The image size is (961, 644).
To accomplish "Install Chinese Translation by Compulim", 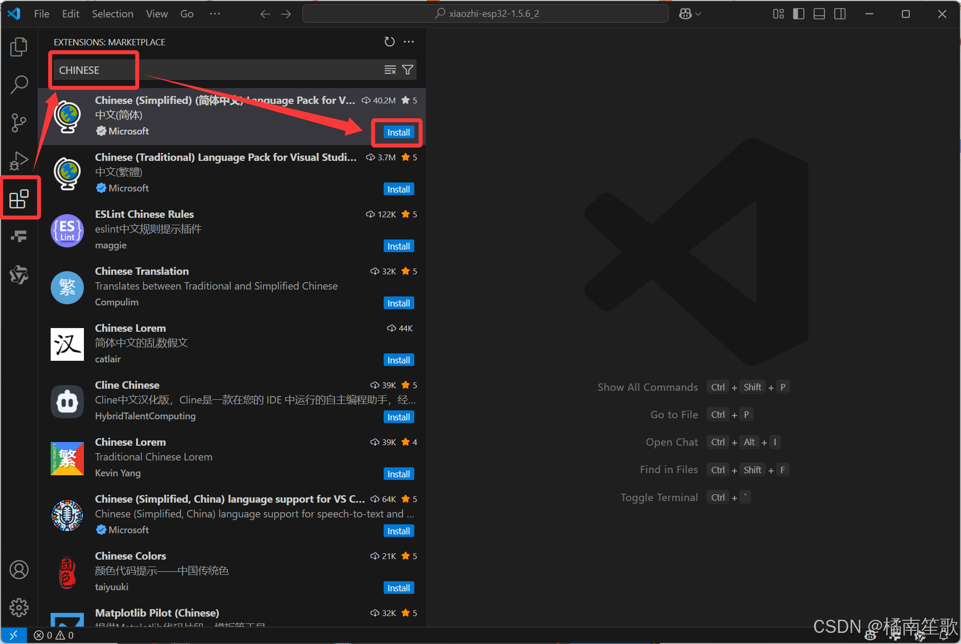I will pos(398,303).
